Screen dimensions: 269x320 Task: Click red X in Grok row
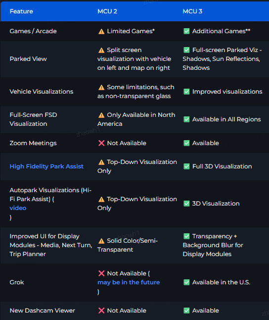click(x=101, y=273)
